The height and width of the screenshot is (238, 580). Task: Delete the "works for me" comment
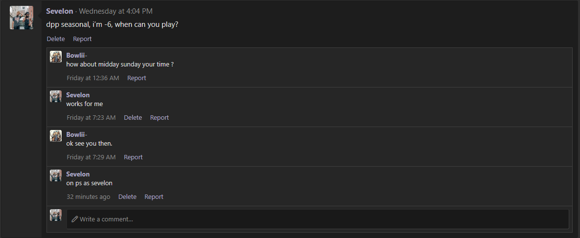(133, 117)
